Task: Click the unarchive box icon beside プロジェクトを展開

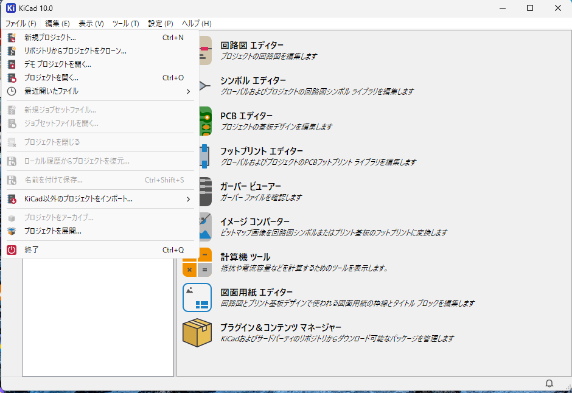Action: pos(12,231)
